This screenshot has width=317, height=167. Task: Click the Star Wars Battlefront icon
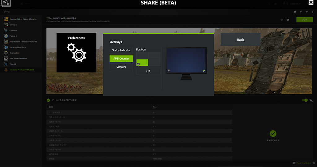pyautogui.click(x=6, y=58)
